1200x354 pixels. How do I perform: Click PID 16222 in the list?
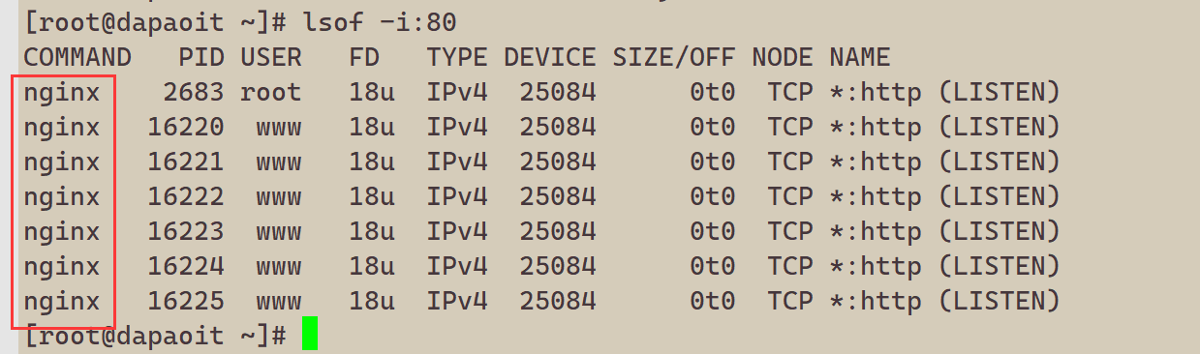click(186, 197)
